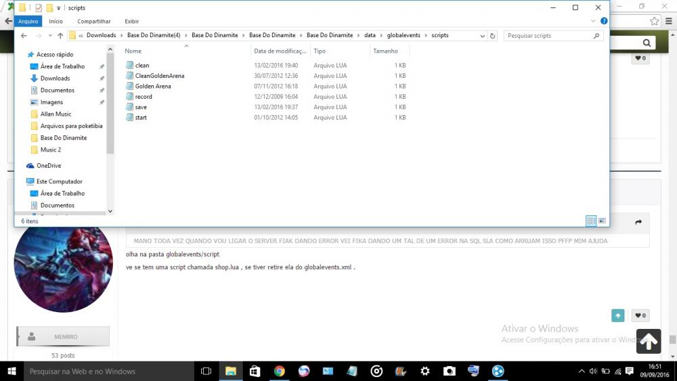Image resolution: width=677 pixels, height=381 pixels.
Task: Upvote the forum reply with teal arrow
Action: pyautogui.click(x=618, y=315)
